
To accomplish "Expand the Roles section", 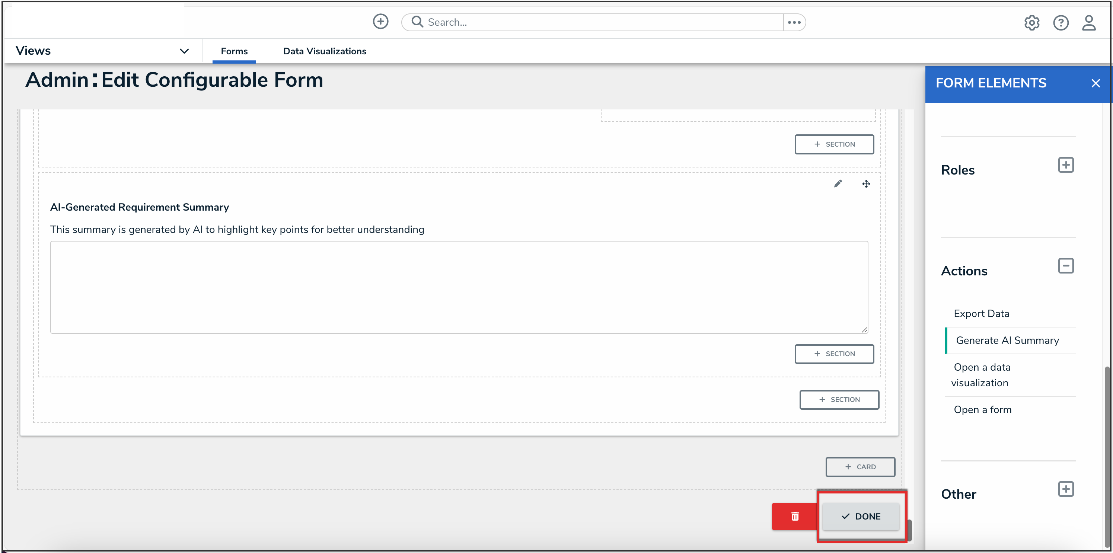I will click(x=1065, y=165).
